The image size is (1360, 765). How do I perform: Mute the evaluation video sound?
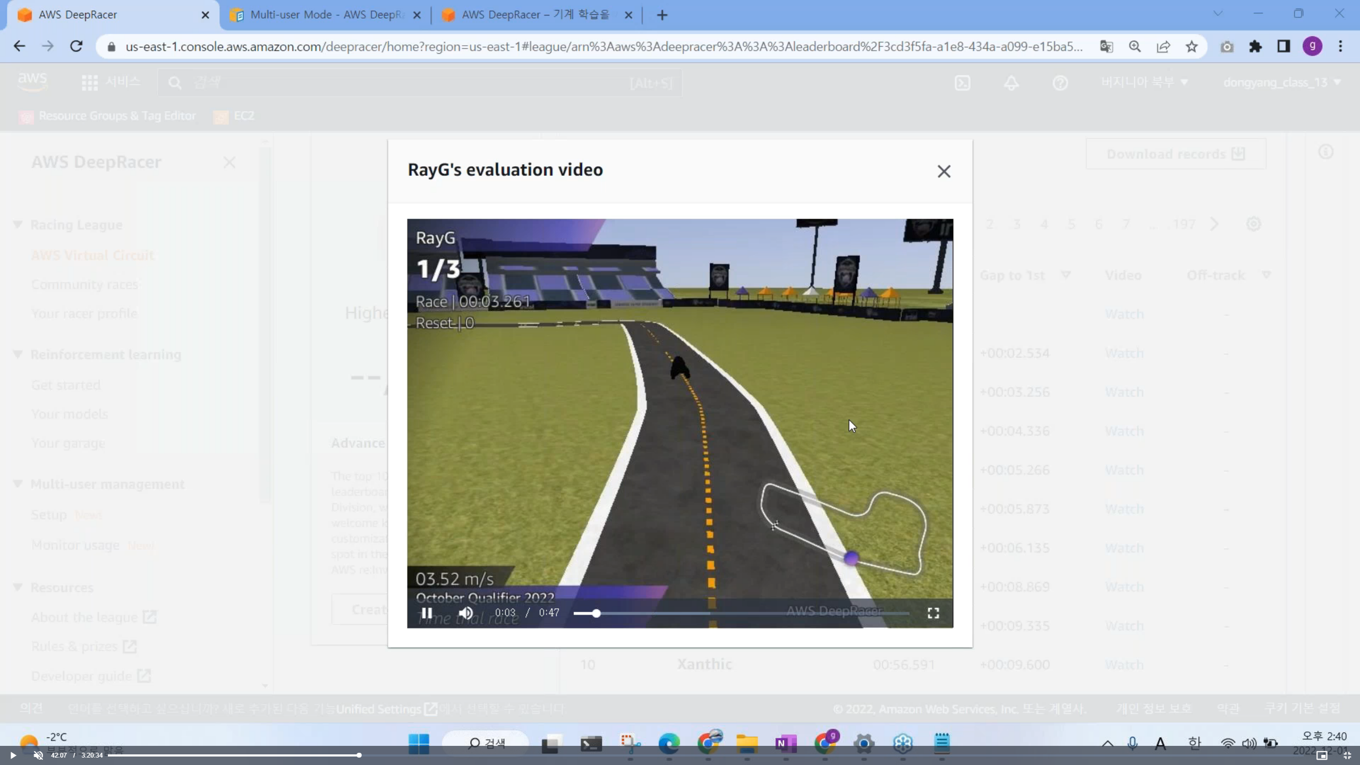(466, 613)
